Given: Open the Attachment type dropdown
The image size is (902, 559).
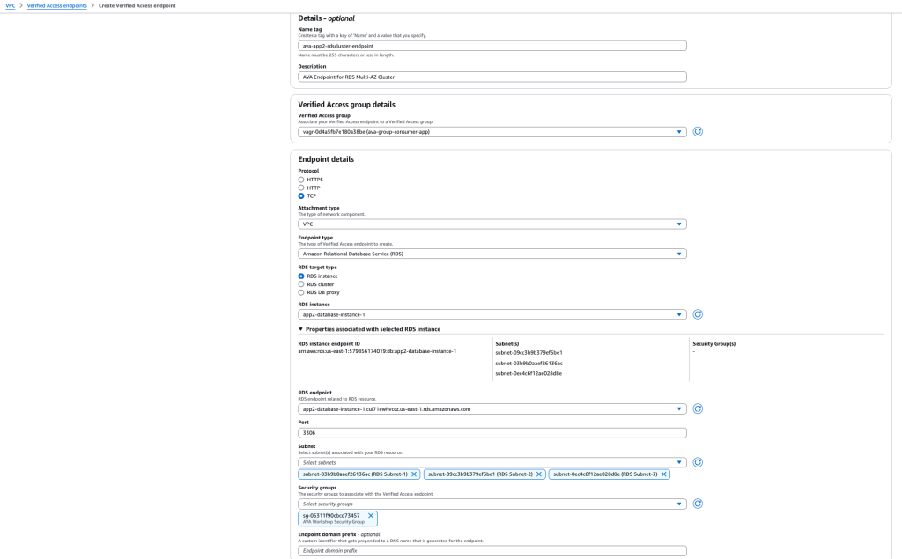Looking at the screenshot, I should [x=492, y=224].
